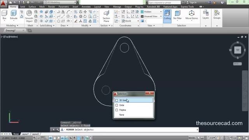
Task: Click the Autodesk Exchange X icon
Action: click(209, 2)
